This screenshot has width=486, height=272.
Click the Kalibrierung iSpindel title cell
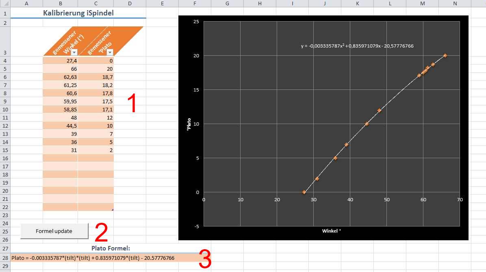78,13
